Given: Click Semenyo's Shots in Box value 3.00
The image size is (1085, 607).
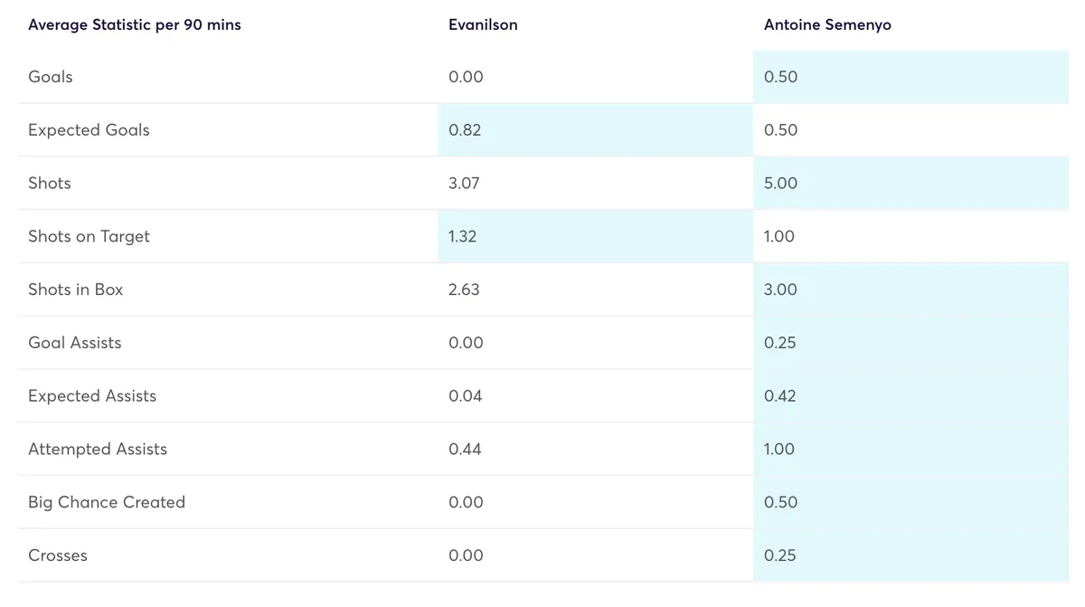Looking at the screenshot, I should (x=781, y=289).
